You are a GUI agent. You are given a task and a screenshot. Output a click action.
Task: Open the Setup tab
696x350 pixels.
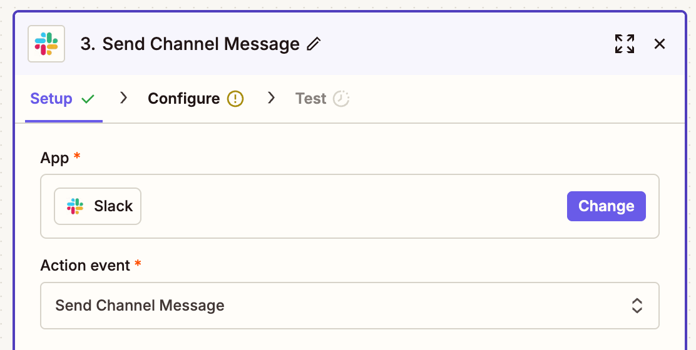click(51, 99)
